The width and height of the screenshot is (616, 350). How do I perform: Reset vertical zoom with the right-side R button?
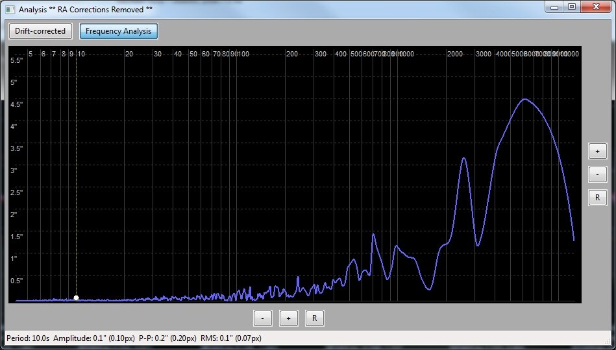click(598, 198)
